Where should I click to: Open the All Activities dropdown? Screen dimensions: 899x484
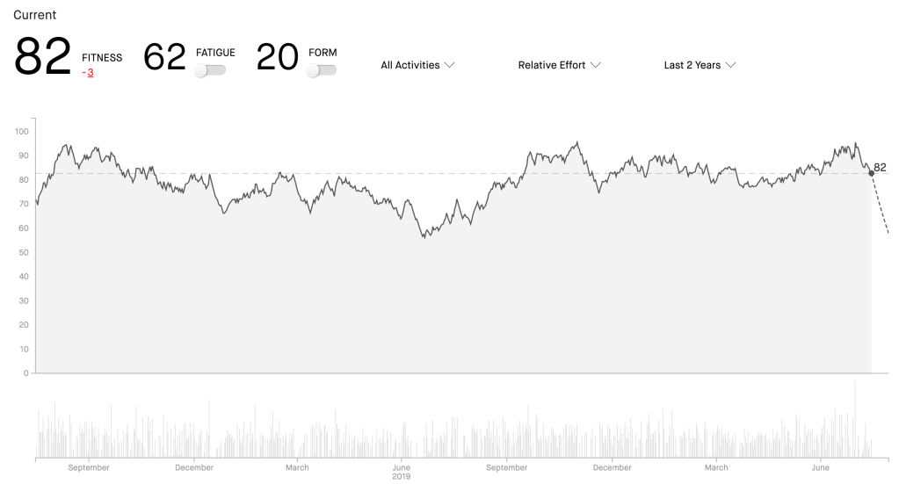click(417, 65)
